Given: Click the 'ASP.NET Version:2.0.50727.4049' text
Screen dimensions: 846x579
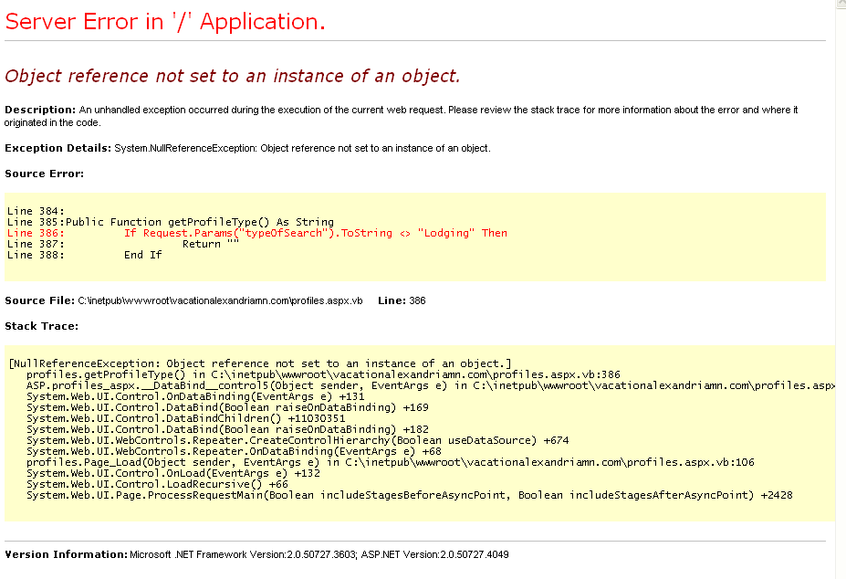Looking at the screenshot, I should click(x=435, y=554).
